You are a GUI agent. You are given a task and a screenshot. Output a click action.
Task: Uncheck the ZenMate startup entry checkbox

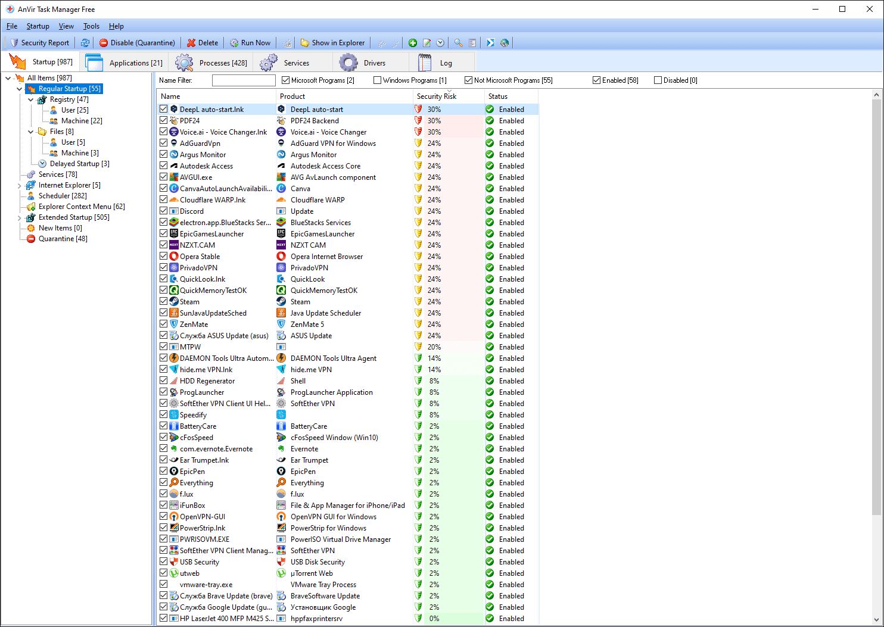[x=163, y=324]
